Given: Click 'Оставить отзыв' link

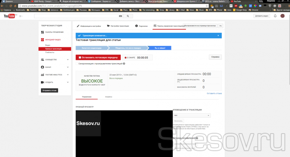Looking at the screenshot, I should point(214,93).
